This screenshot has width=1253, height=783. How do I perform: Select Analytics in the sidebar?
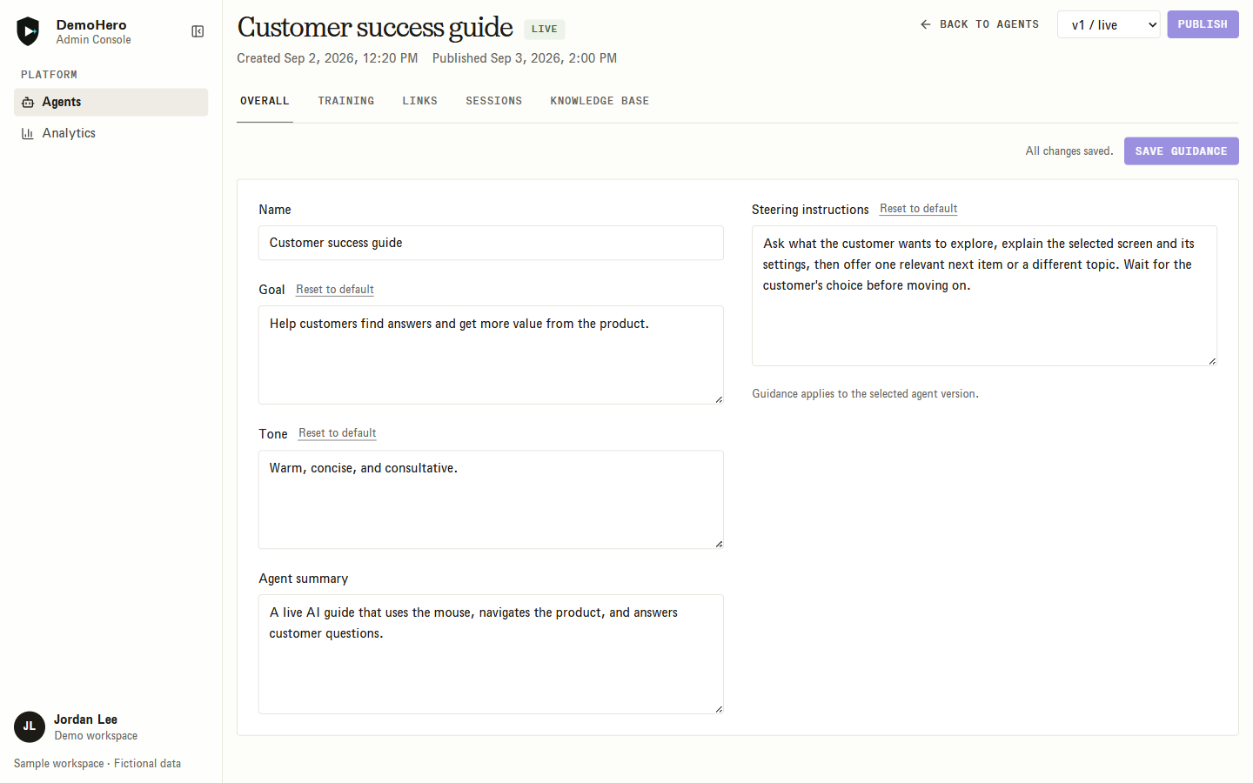click(111, 133)
